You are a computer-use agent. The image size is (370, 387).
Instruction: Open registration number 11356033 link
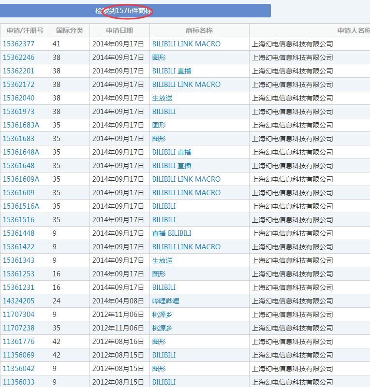(18, 382)
